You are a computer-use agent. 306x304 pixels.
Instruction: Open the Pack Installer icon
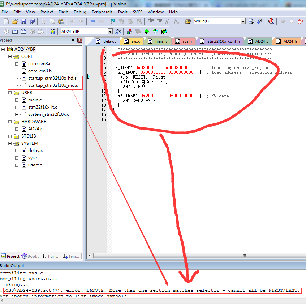(164, 31)
